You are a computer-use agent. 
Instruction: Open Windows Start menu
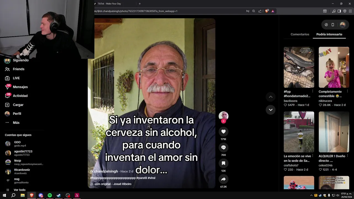(4, 195)
